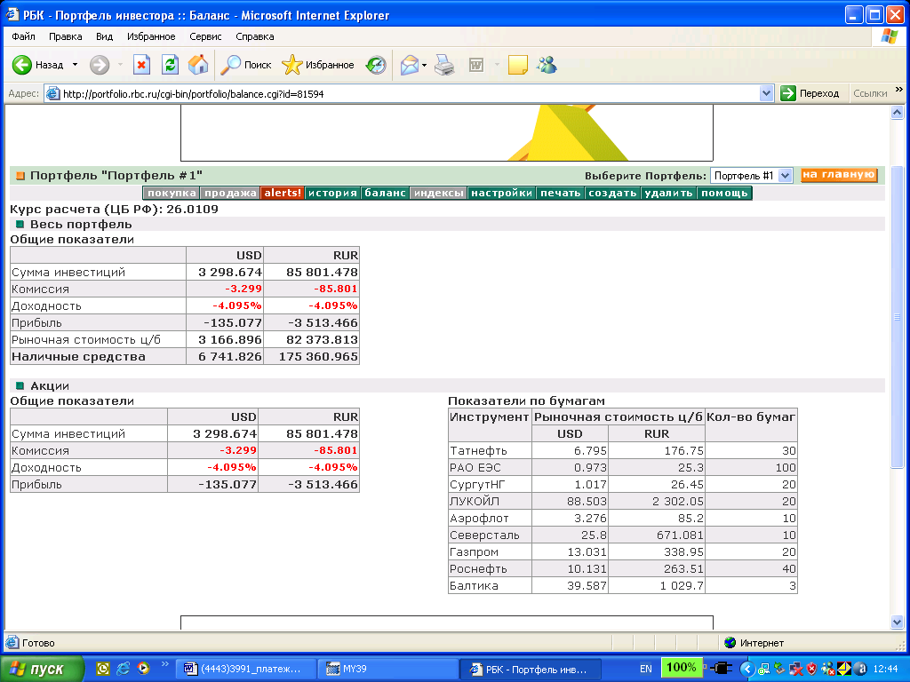Screen dimensions: 910x682
Task: Open Поиск search tool
Action: (246, 65)
